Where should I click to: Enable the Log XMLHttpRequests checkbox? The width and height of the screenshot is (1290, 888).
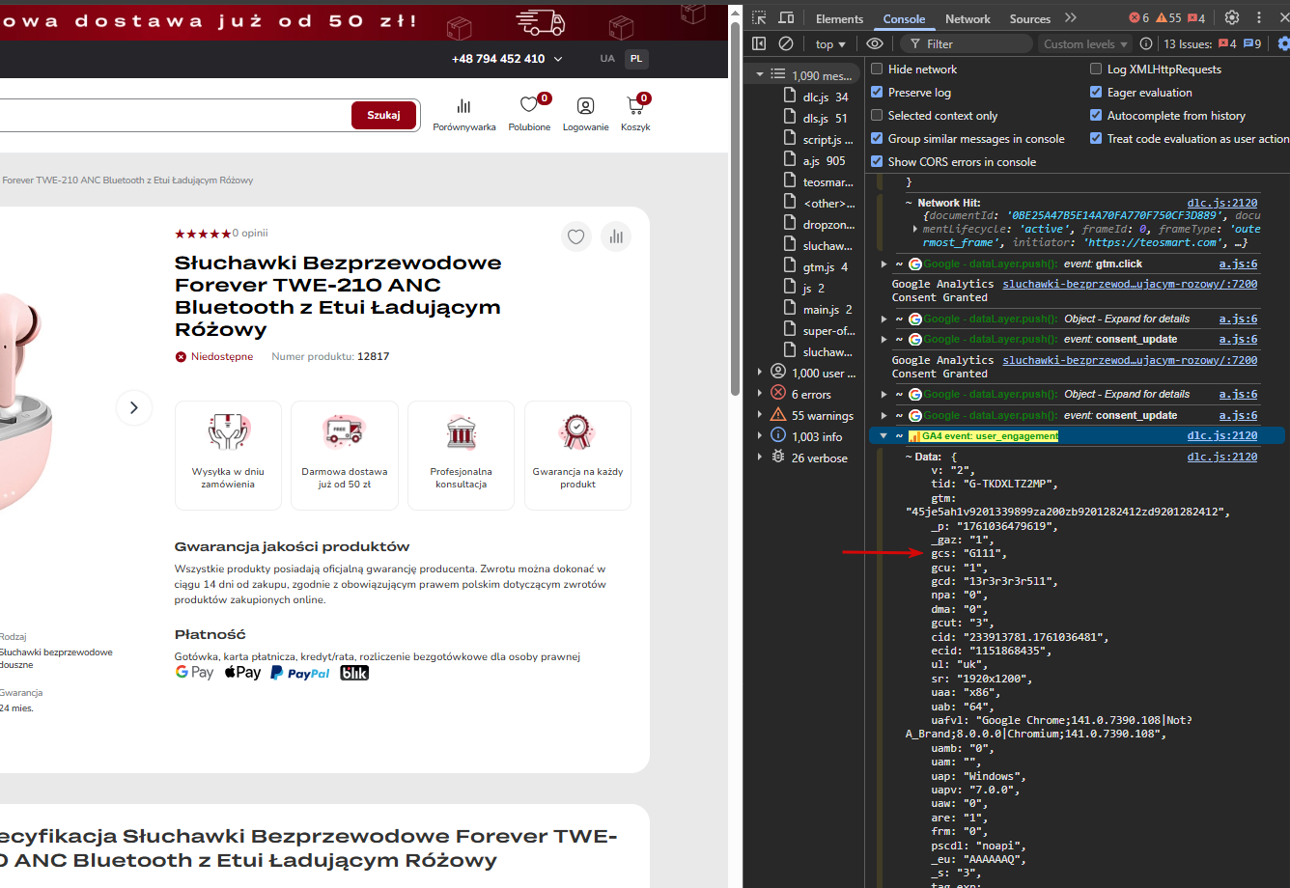coord(1096,69)
